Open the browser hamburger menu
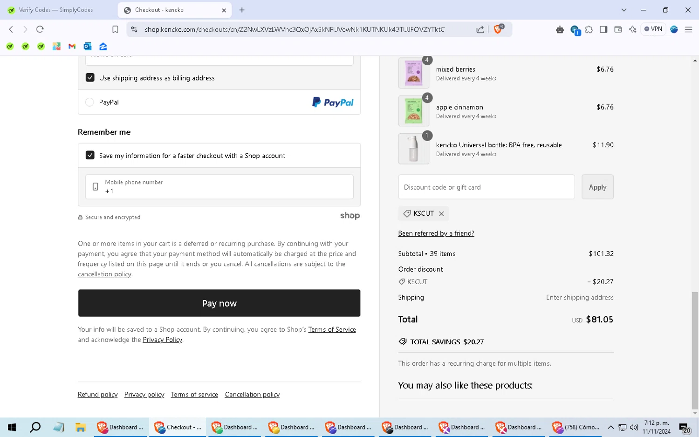Image resolution: width=699 pixels, height=437 pixels. pos(688,29)
